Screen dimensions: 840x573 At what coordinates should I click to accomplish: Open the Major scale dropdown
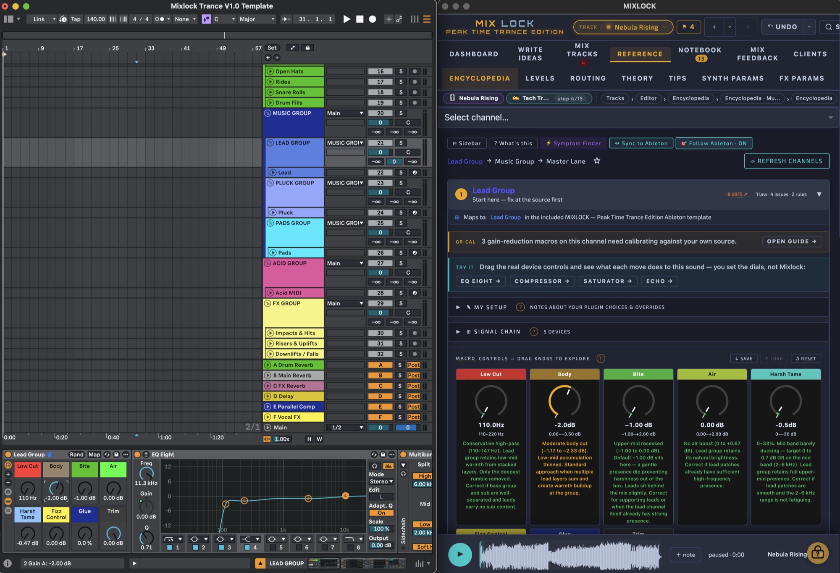[257, 19]
